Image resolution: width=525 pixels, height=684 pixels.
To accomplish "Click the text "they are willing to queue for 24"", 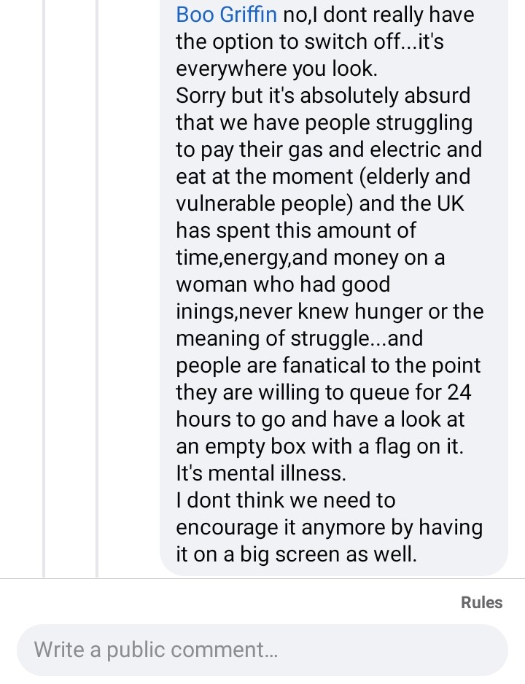I will [324, 392].
